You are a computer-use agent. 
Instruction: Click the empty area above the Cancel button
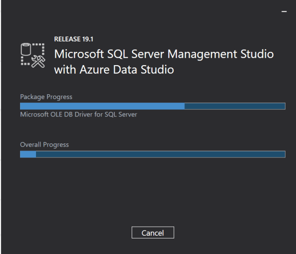(x=153, y=196)
